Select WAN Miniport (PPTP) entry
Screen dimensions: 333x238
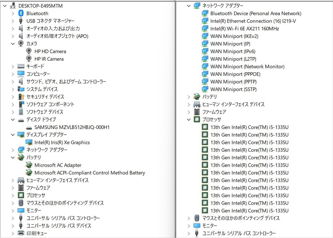[233, 81]
